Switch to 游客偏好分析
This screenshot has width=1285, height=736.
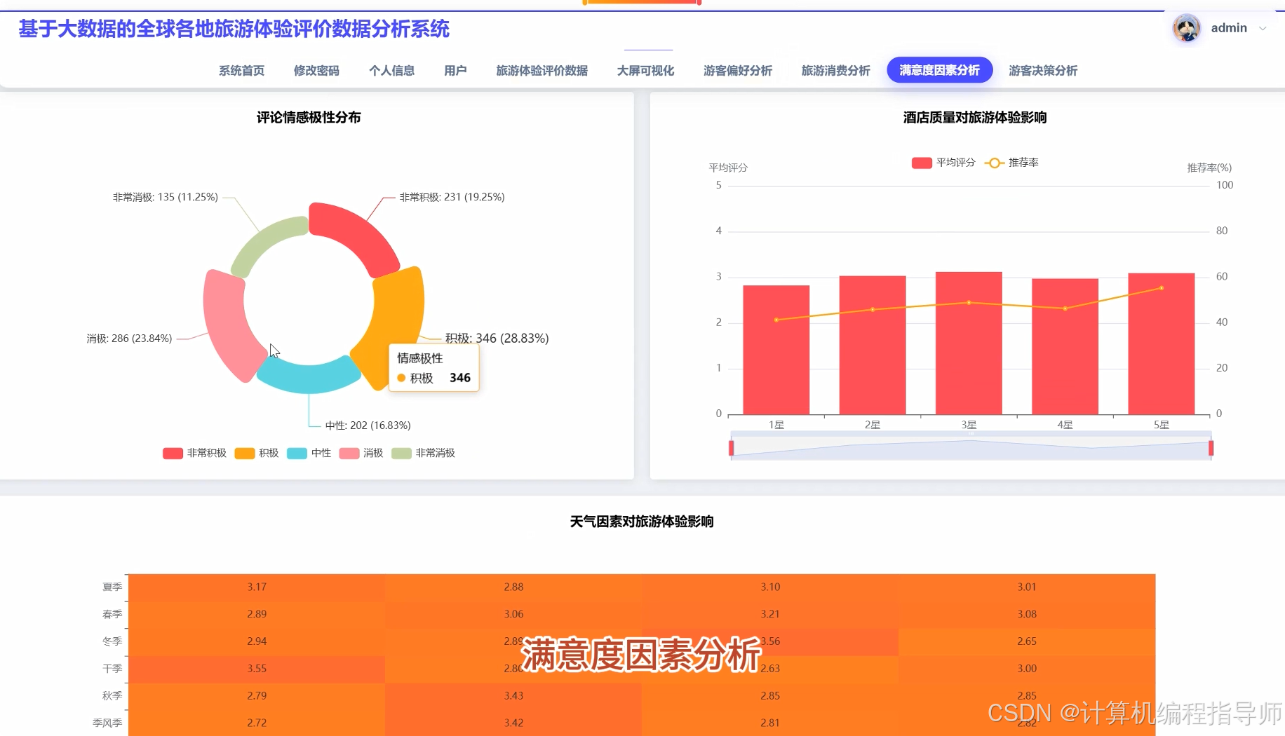[x=737, y=70]
